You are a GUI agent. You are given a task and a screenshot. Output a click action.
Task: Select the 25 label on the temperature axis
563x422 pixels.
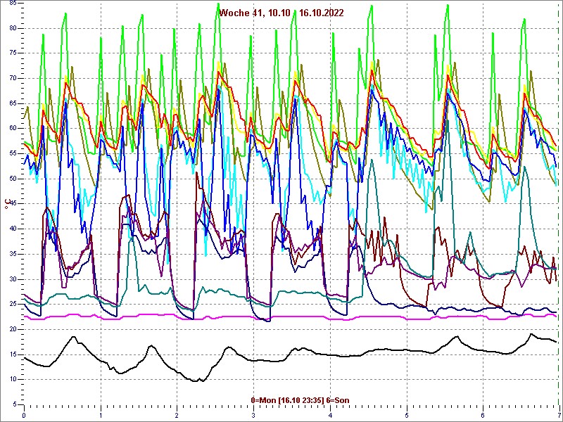[x=12, y=305]
